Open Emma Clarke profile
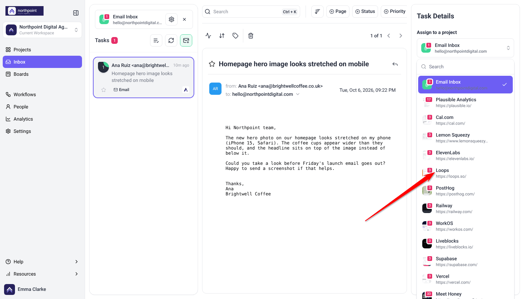Image resolution: width=524 pixels, height=299 pixels. coord(42,289)
